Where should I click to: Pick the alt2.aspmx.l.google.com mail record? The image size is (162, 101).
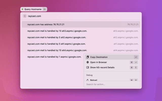tap(81, 37)
